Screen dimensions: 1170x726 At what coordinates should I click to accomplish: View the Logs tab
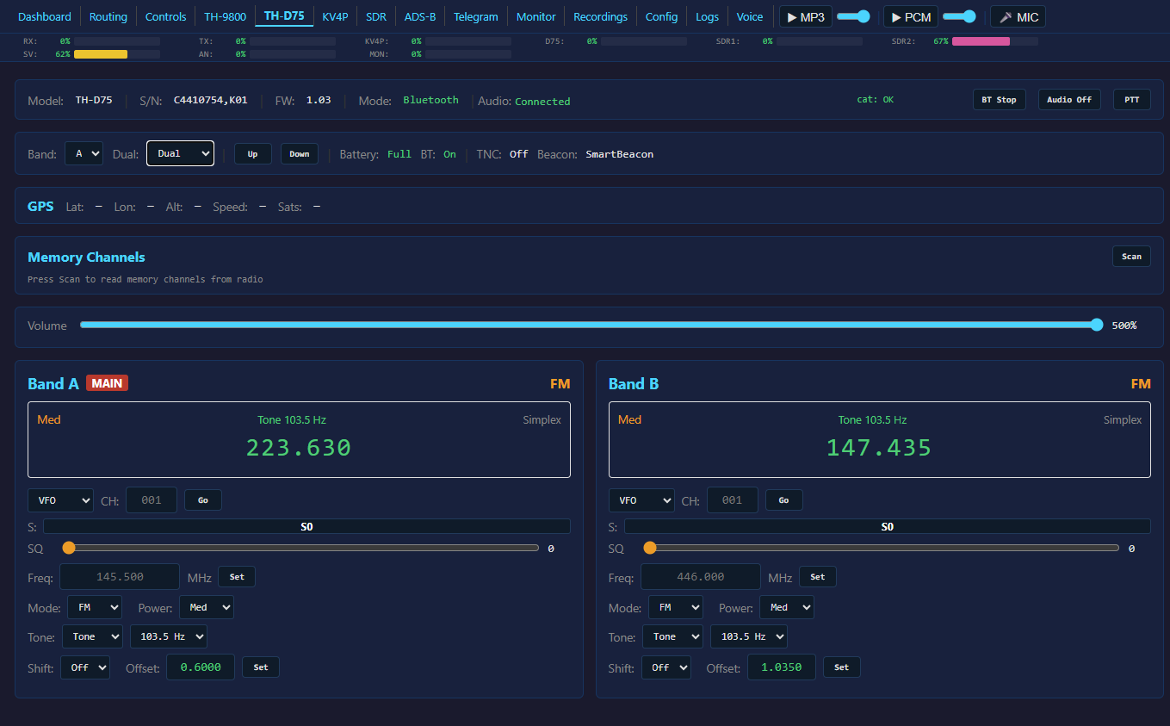point(707,16)
